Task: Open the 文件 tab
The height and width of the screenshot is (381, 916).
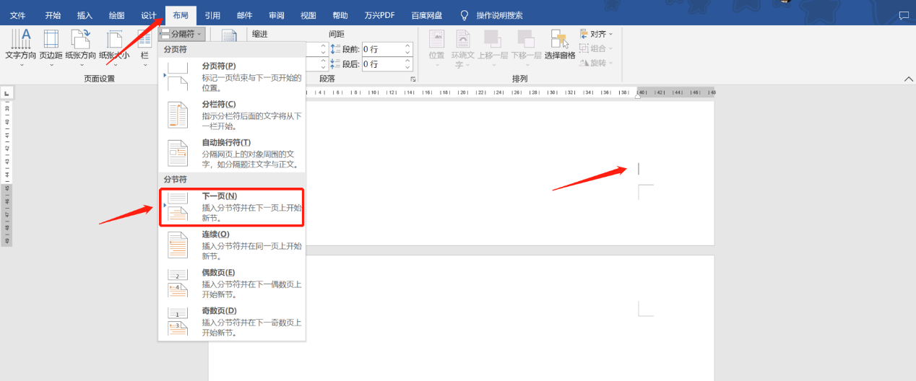Action: click(x=18, y=15)
